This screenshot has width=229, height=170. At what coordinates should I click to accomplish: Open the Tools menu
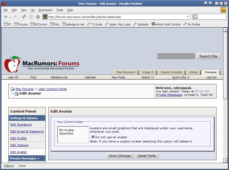60,10
